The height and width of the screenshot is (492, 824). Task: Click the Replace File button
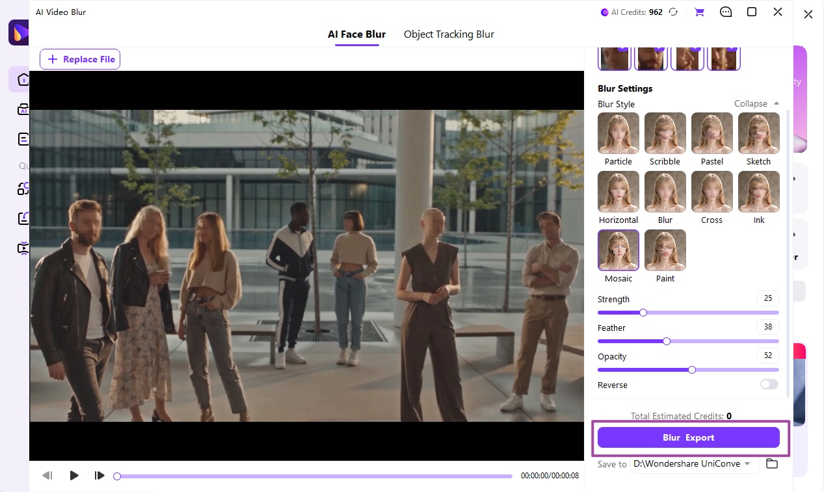click(80, 59)
